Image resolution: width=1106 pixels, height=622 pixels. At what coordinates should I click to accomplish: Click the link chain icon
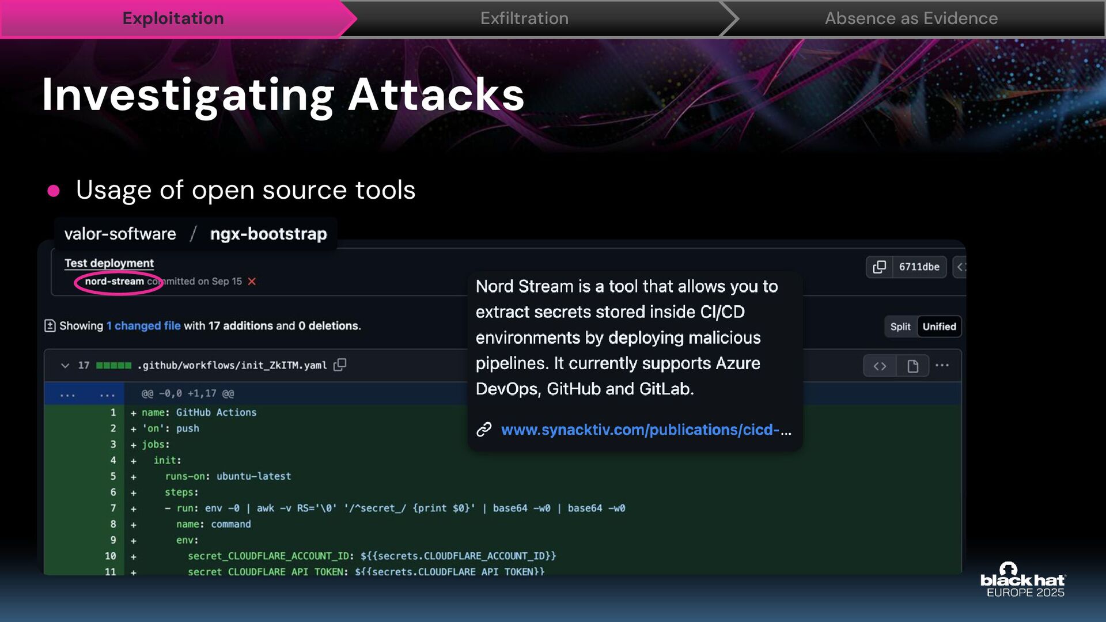[484, 430]
